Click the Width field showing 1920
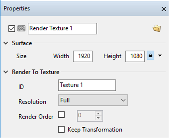 tap(83, 56)
